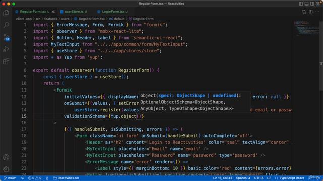This screenshot has height=181, width=323.
Task: Click the main* git branch in status bar
Action: coord(10,178)
